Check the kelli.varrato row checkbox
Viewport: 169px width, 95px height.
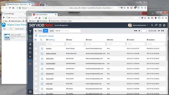point(36,59)
